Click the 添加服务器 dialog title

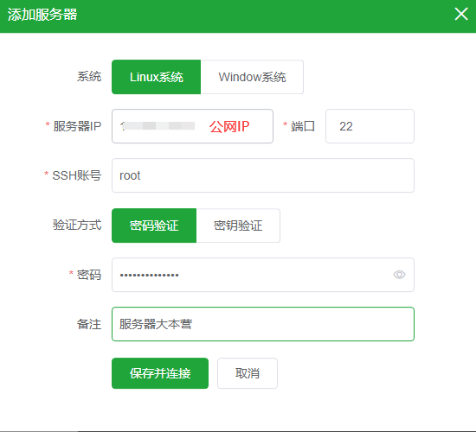click(x=42, y=14)
